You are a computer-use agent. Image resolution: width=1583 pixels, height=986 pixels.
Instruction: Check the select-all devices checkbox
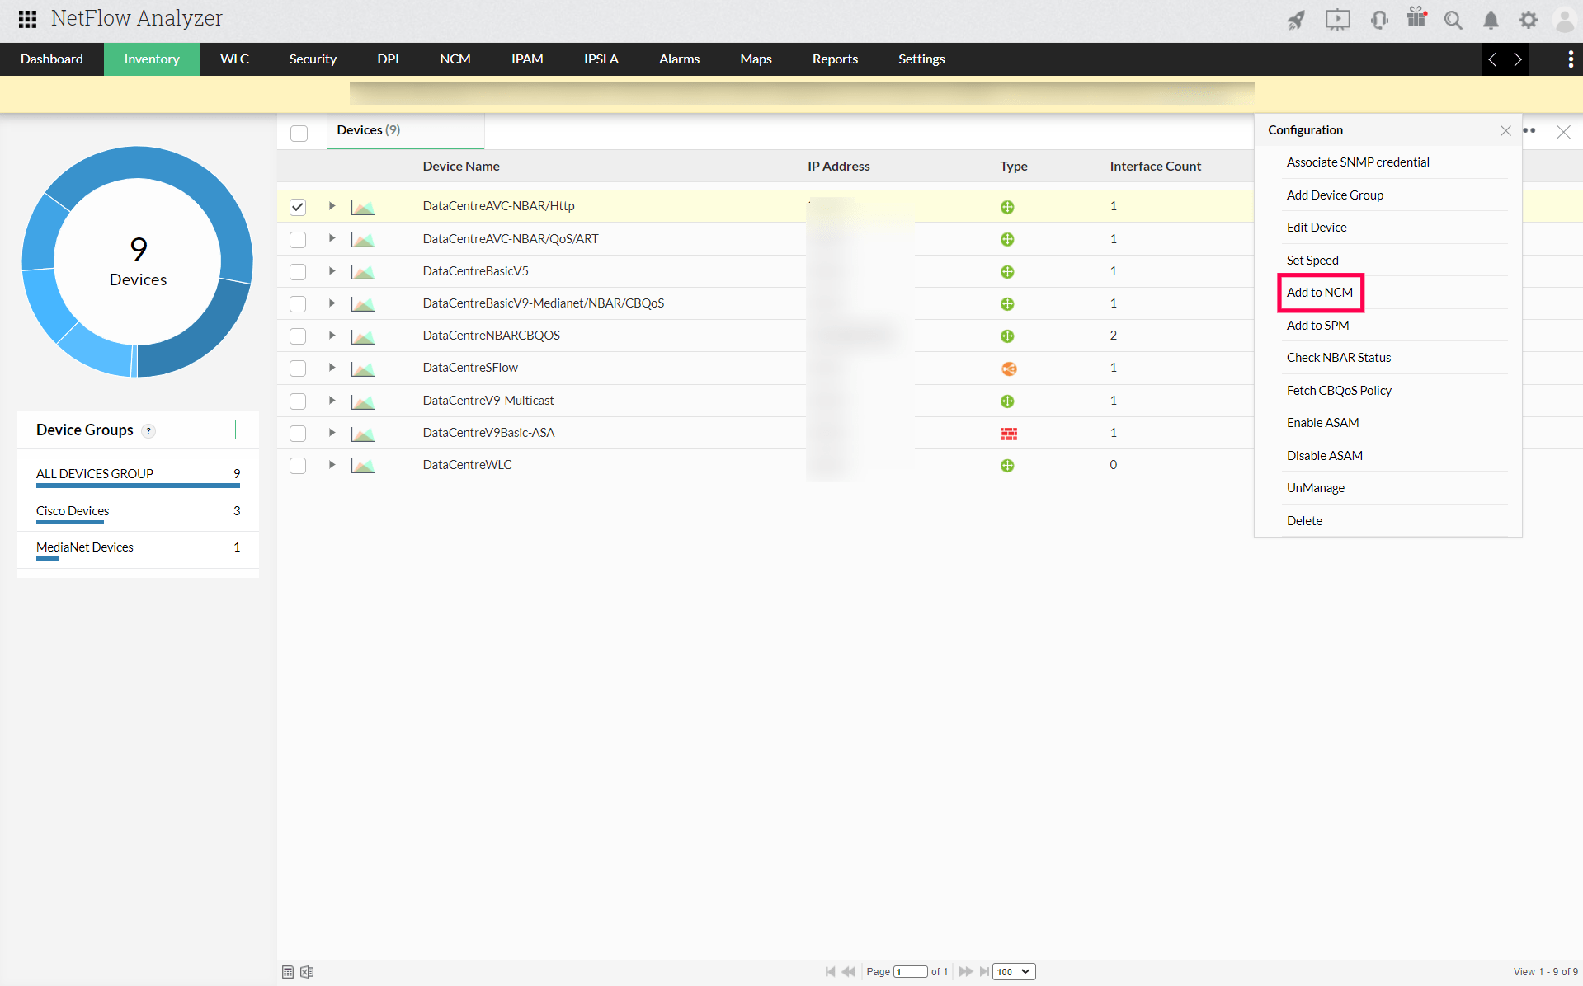tap(299, 133)
